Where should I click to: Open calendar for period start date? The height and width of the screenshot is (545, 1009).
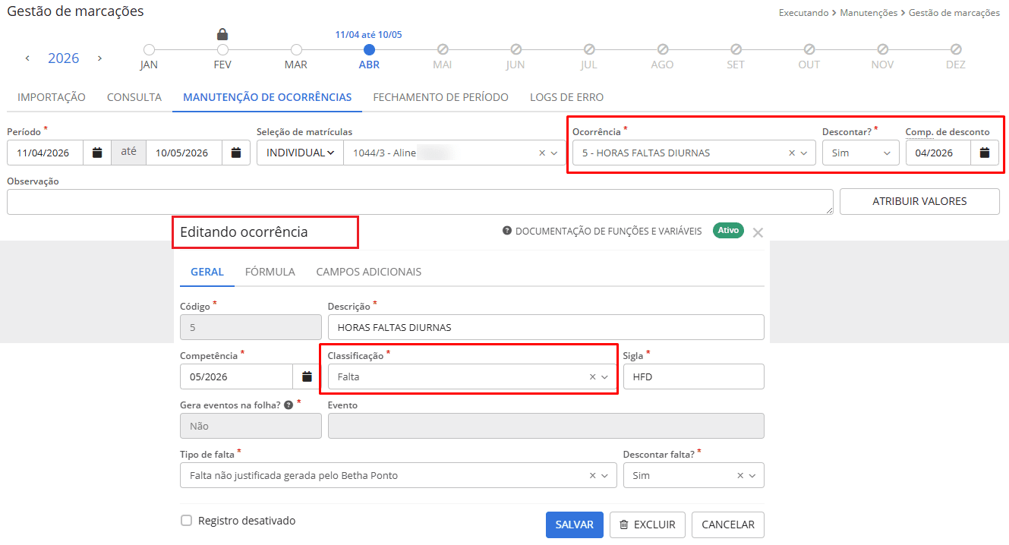tap(97, 153)
